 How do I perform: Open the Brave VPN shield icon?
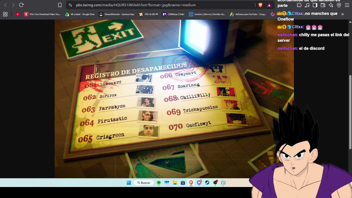click(339, 5)
